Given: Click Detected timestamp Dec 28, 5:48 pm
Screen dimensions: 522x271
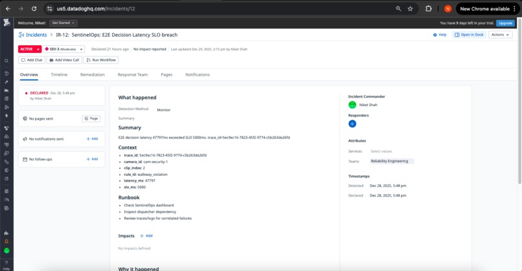Looking at the screenshot, I should point(388,186).
